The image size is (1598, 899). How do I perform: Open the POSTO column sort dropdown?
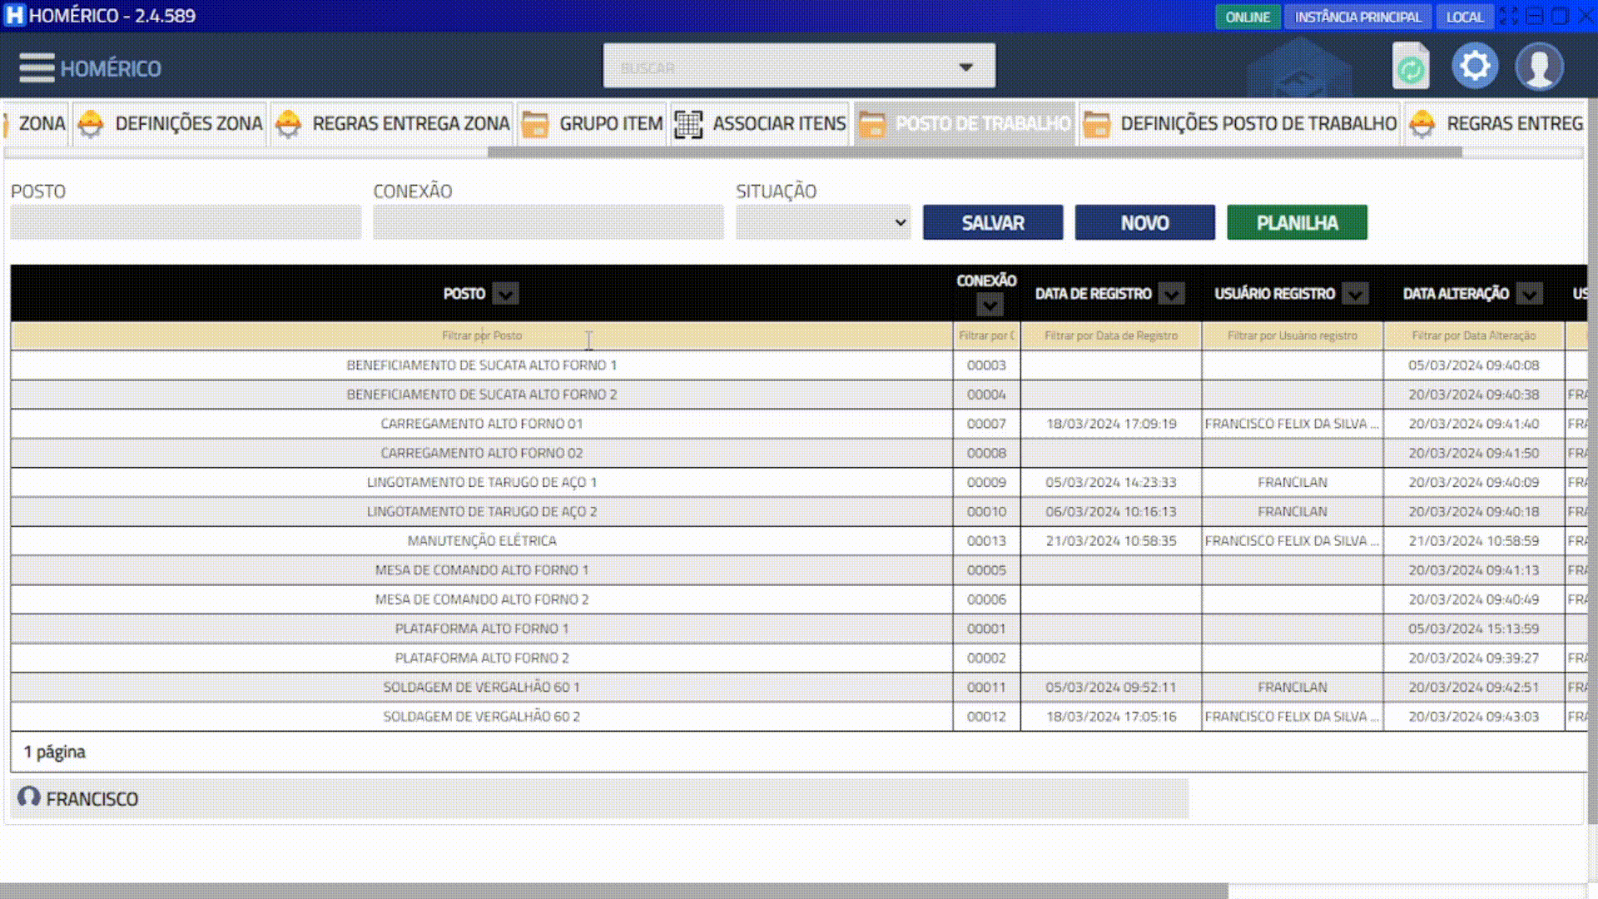click(x=505, y=294)
